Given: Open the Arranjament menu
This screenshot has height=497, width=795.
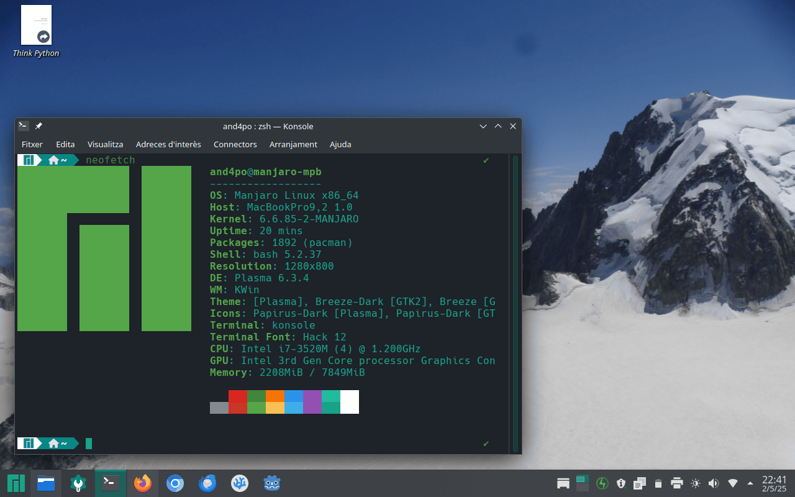Looking at the screenshot, I should pyautogui.click(x=293, y=144).
